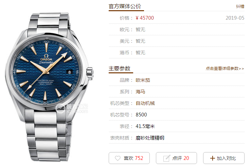Click the 纠错 correction link
The image size is (251, 165).
pos(240,6)
